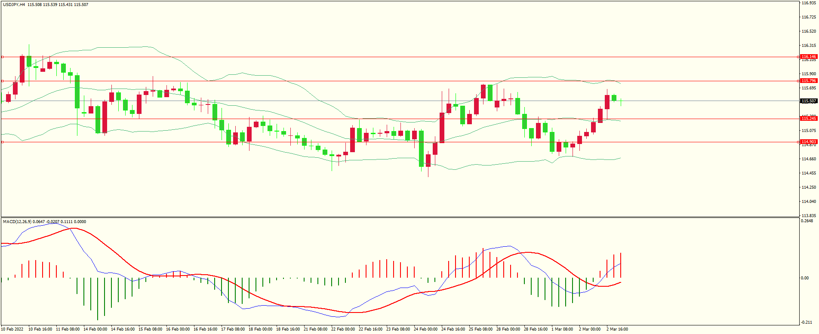Image resolution: width=819 pixels, height=334 pixels.
Task: Click the 115.075 price axis label
Action: click(x=809, y=131)
